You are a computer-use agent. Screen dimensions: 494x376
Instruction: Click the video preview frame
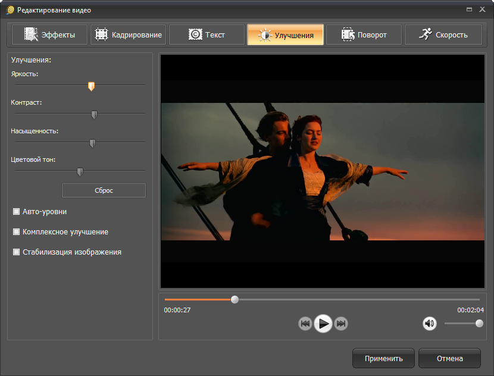[323, 171]
